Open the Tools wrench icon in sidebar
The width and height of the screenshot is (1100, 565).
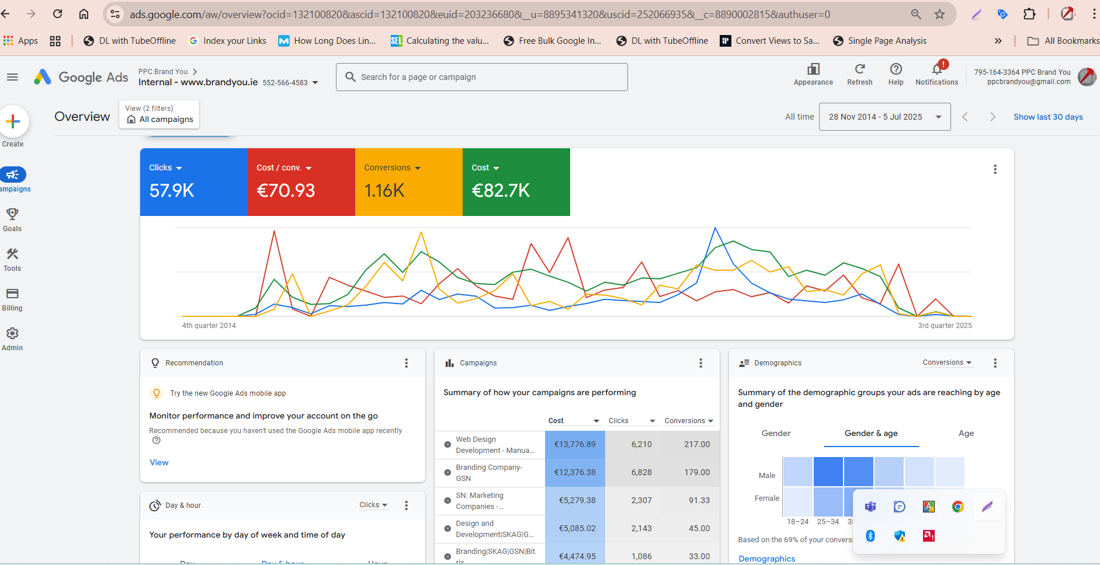[x=12, y=254]
